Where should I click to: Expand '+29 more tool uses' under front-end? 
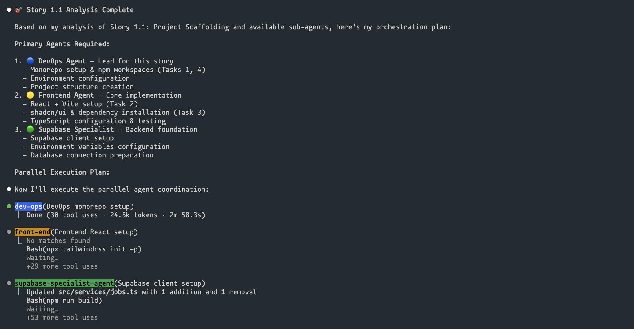[x=62, y=266]
